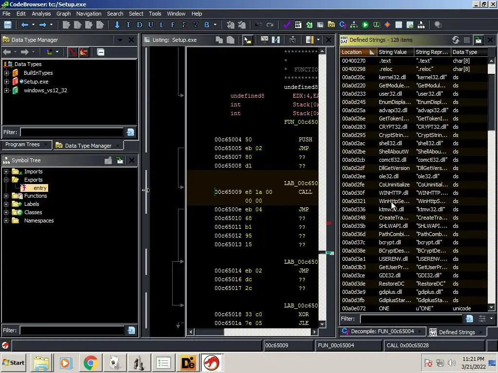Open the Decompiler window icon
498x373 pixels.
click(342, 25)
